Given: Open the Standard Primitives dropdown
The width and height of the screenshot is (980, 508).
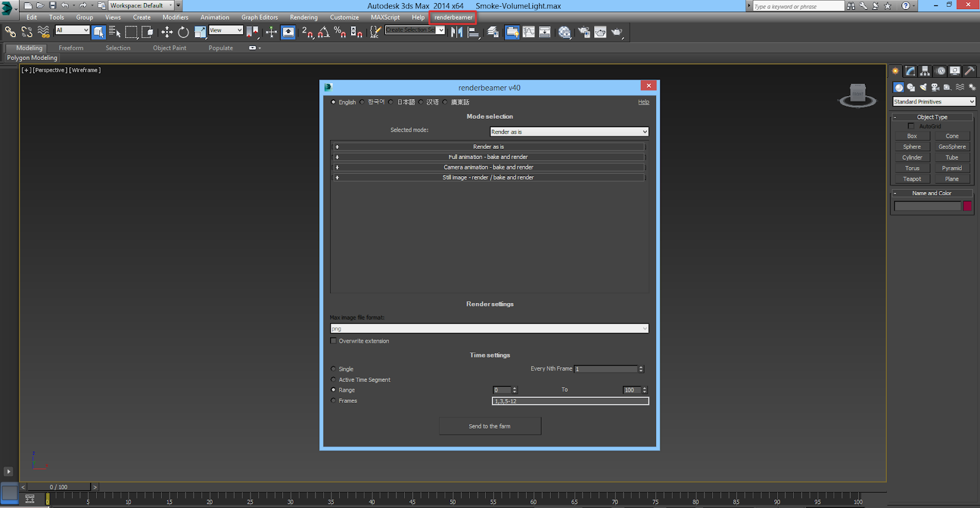Looking at the screenshot, I should pos(934,102).
